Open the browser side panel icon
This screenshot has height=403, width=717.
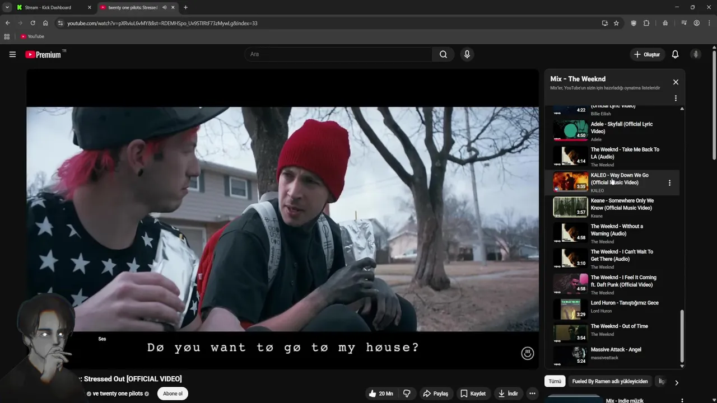pos(684,23)
